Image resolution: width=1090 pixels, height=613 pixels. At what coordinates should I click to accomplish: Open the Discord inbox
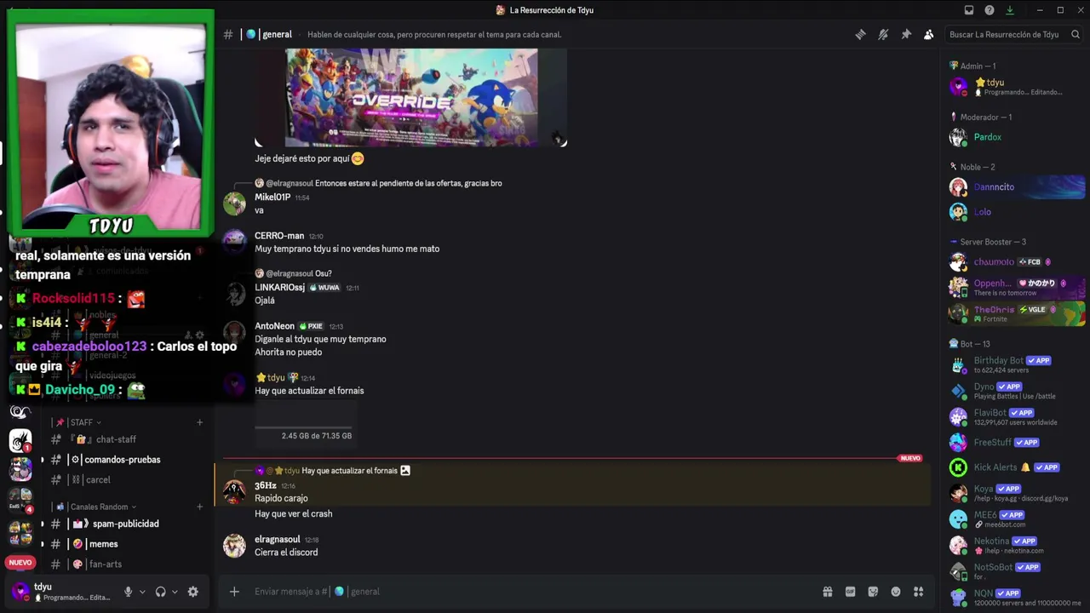(x=969, y=10)
